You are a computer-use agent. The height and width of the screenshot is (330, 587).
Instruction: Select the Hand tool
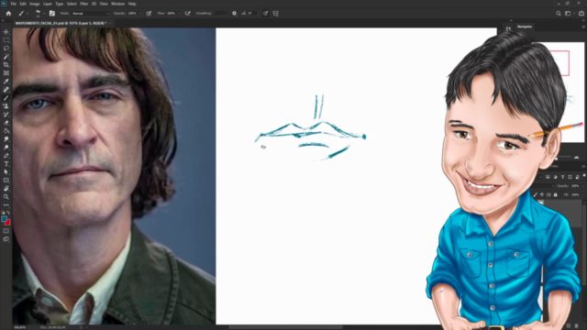coord(6,189)
